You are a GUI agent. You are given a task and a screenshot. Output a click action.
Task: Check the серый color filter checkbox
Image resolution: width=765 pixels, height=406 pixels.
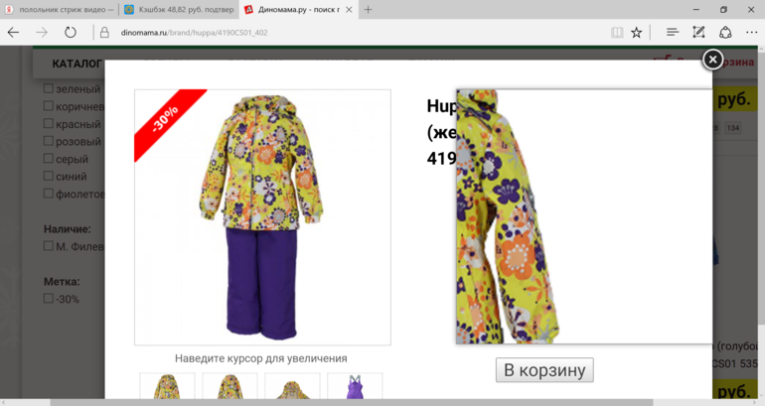[49, 159]
